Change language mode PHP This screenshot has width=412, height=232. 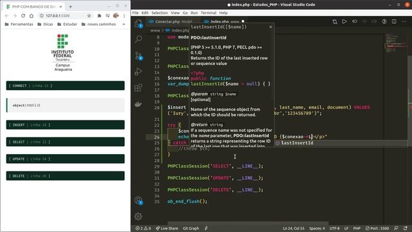coord(357,228)
